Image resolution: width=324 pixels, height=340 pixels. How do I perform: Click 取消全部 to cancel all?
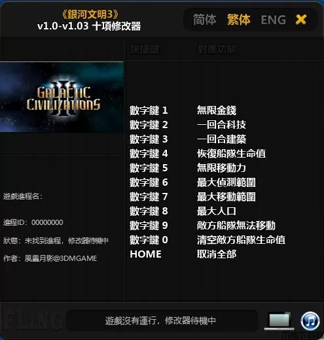(217, 254)
